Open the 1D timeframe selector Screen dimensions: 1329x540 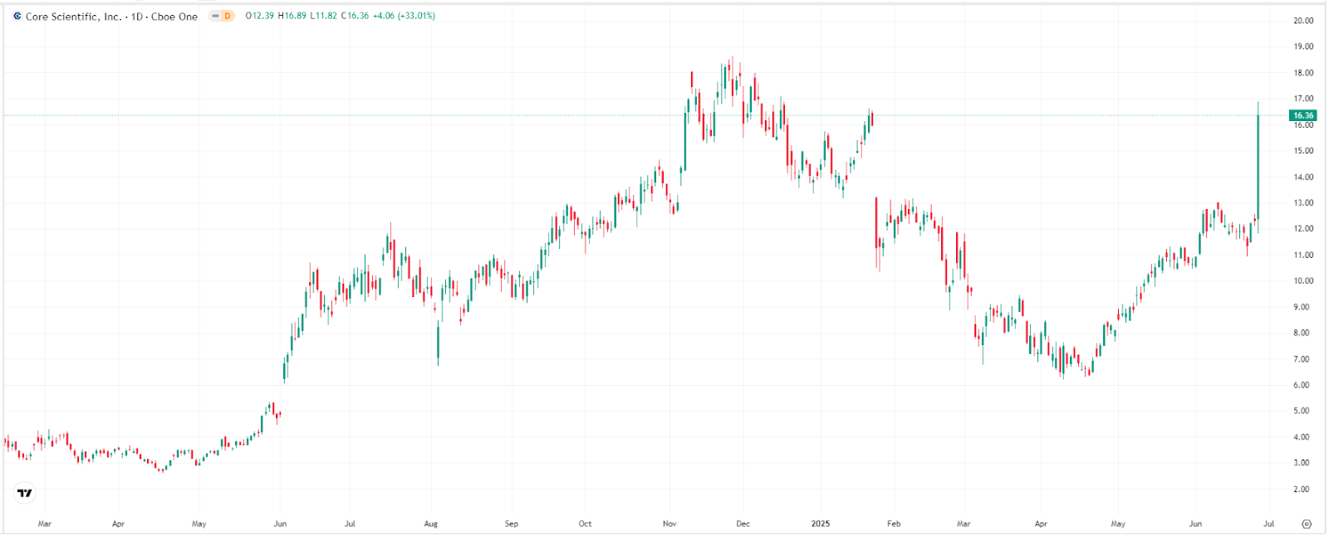[x=135, y=16]
